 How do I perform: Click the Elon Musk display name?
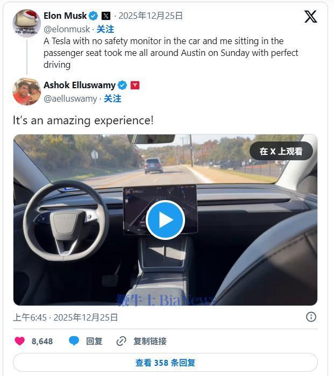(65, 16)
